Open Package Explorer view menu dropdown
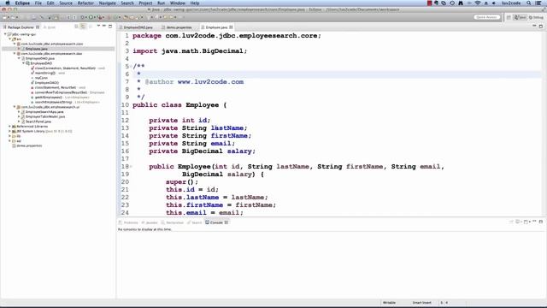 pyautogui.click(x=98, y=27)
